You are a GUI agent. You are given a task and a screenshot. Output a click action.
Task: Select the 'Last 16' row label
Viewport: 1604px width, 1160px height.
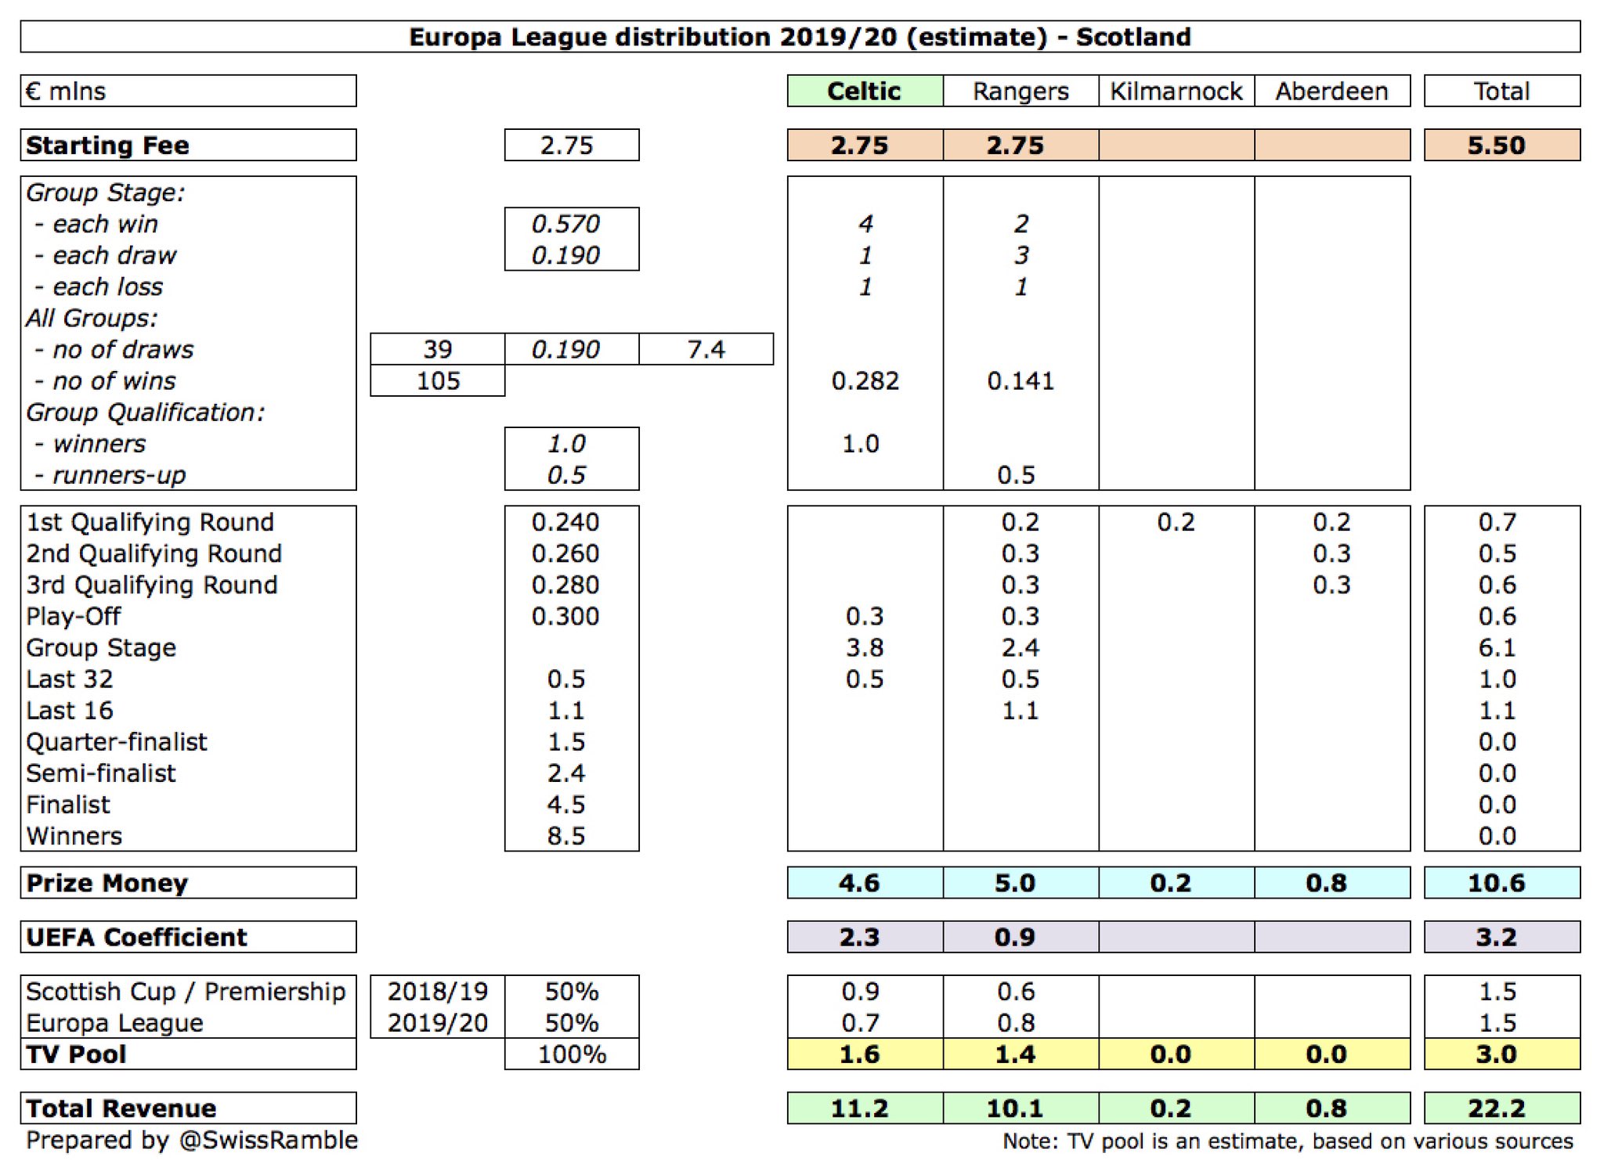[x=69, y=710]
